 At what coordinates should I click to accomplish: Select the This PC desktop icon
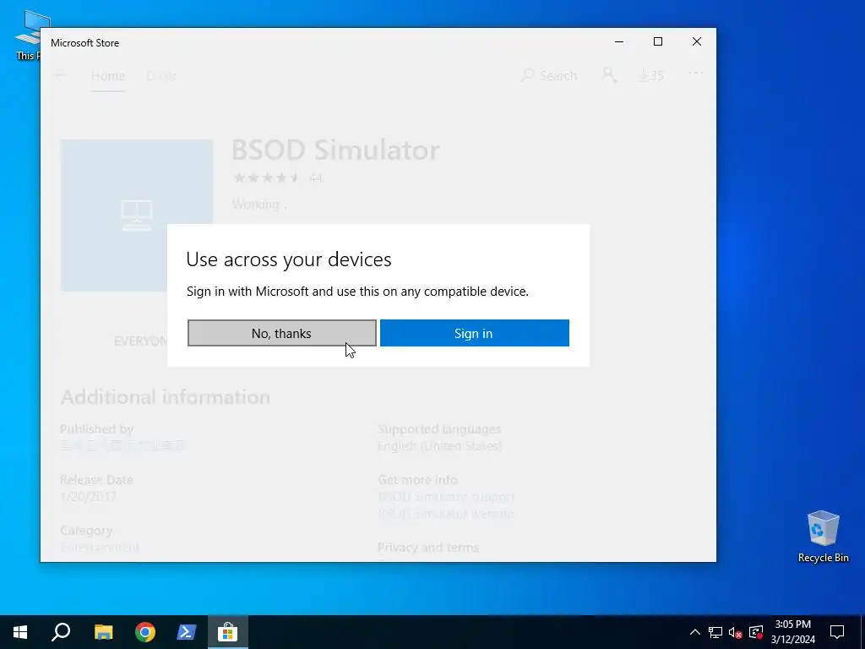tap(28, 35)
